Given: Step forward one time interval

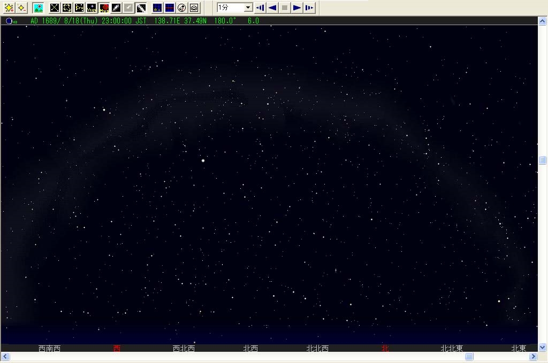Looking at the screenshot, I should (x=309, y=7).
